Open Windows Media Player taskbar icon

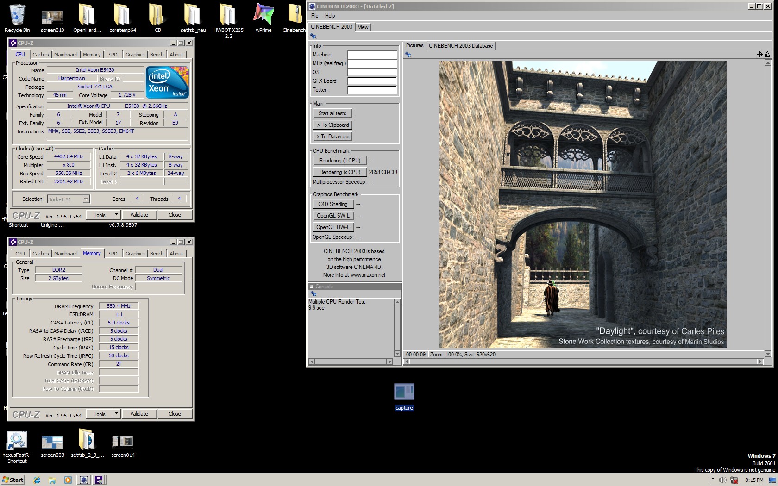(68, 480)
